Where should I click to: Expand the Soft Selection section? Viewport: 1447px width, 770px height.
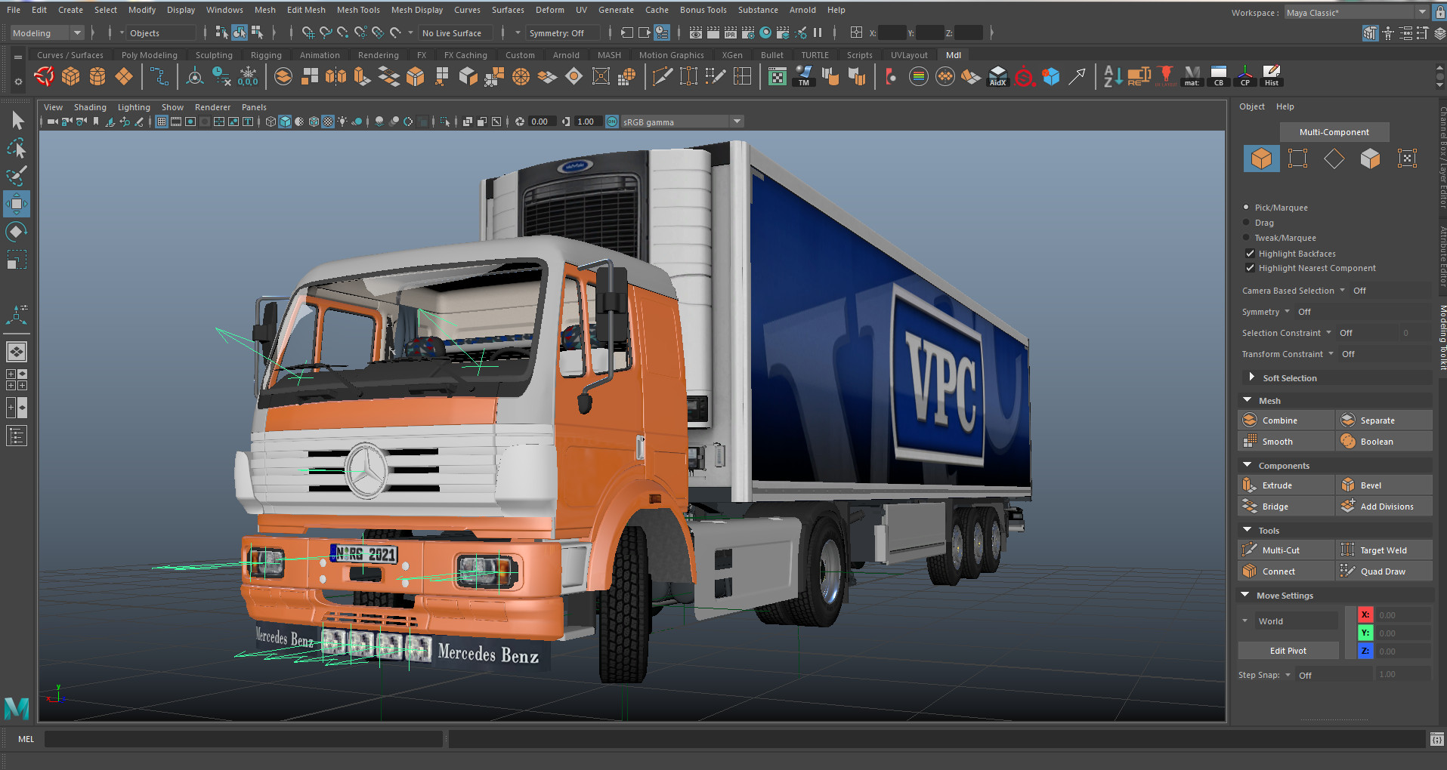1252,377
